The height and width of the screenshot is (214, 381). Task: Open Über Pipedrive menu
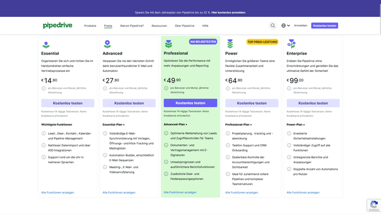tap(185, 26)
